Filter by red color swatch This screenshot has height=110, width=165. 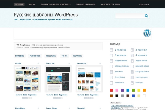[x=111, y=90]
